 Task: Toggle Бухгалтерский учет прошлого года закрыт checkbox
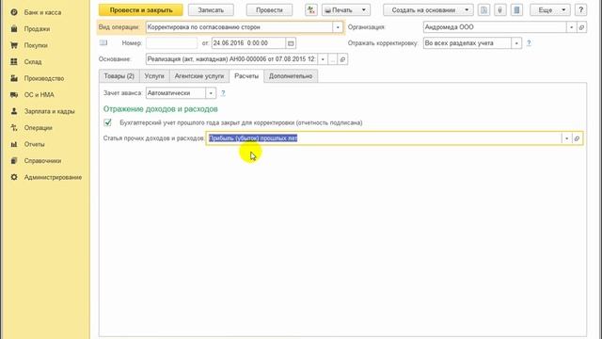point(108,122)
